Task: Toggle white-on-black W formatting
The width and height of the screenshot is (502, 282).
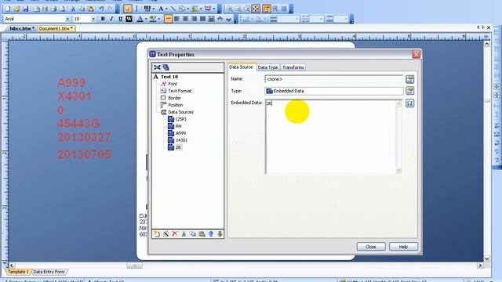Action: pos(129,19)
